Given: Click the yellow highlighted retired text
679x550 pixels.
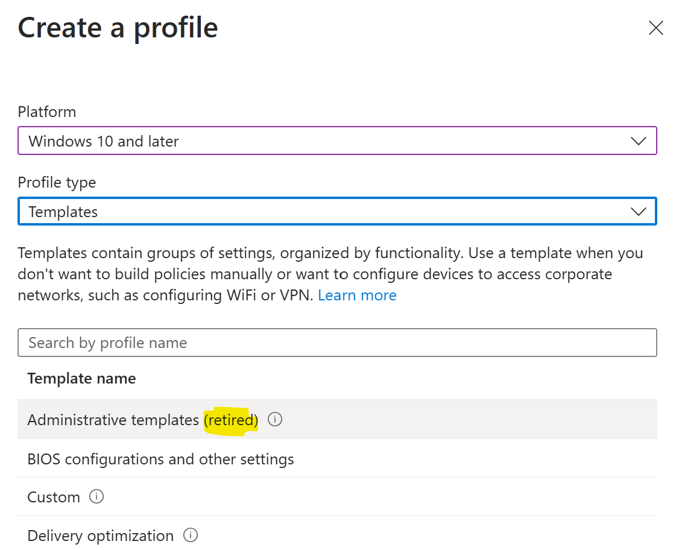Looking at the screenshot, I should [x=231, y=420].
